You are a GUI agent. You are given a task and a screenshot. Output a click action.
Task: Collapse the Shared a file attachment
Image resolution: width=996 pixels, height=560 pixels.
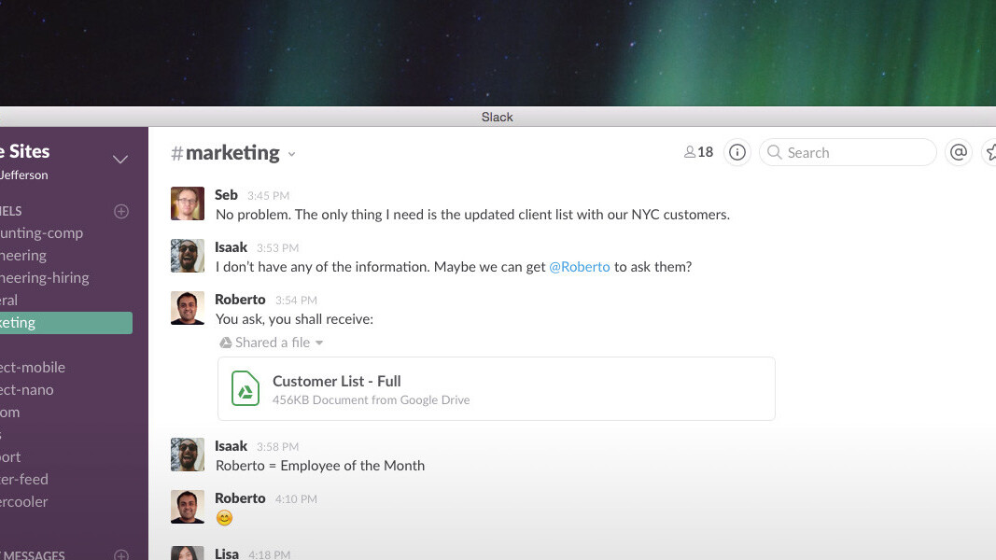pos(320,343)
